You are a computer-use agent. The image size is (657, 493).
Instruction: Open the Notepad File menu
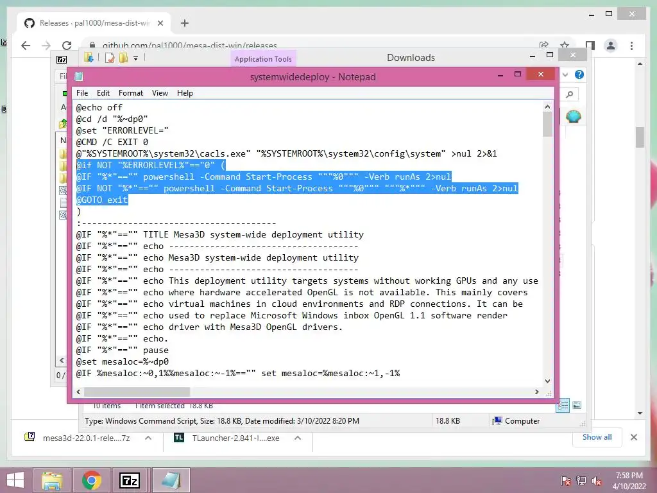tap(82, 93)
